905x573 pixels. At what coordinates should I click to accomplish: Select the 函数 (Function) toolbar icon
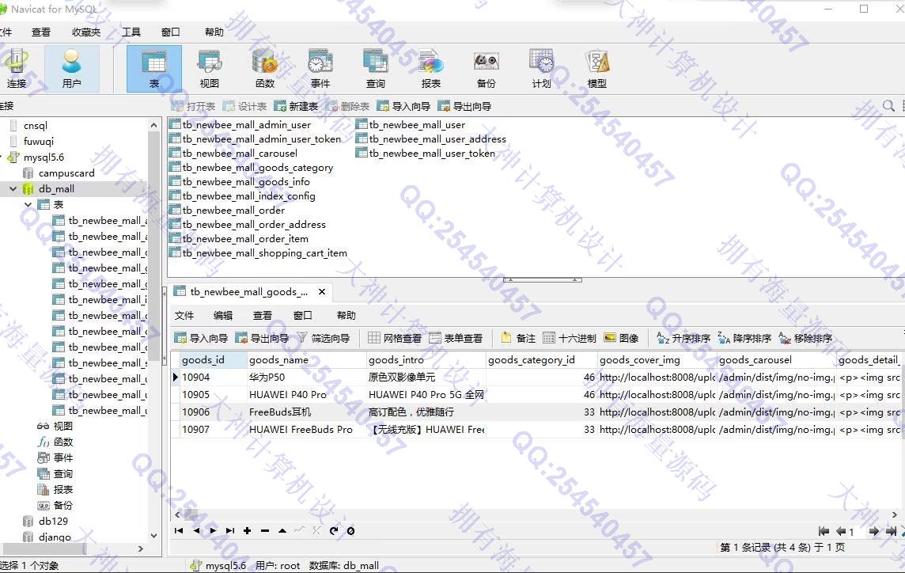tap(264, 68)
